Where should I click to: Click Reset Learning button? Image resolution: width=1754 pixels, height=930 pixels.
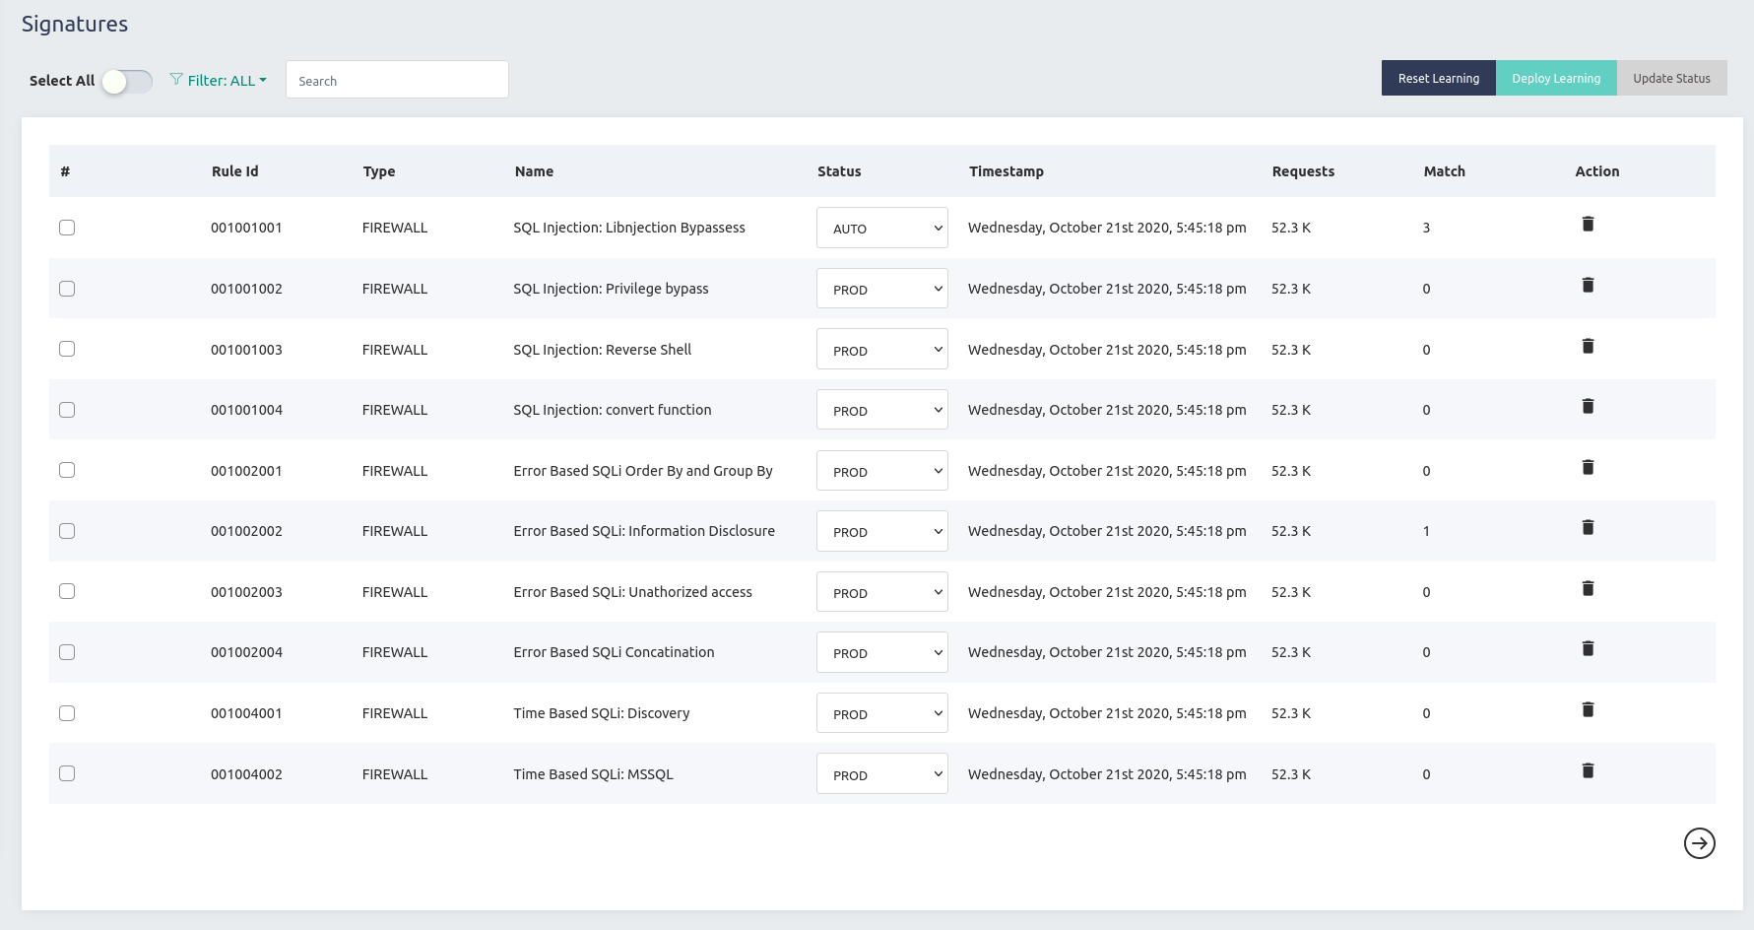coord(1438,78)
